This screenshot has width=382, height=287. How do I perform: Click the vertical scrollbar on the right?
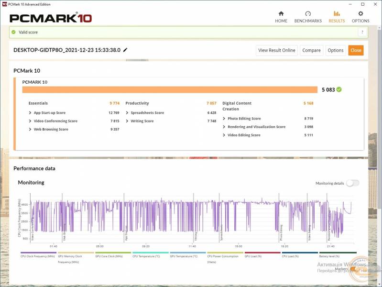(379, 120)
